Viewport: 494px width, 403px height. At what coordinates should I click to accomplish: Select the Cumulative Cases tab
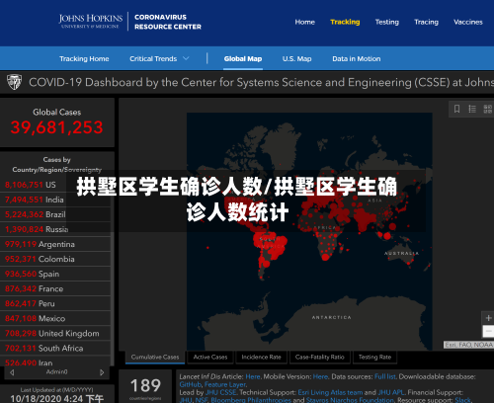tap(155, 357)
